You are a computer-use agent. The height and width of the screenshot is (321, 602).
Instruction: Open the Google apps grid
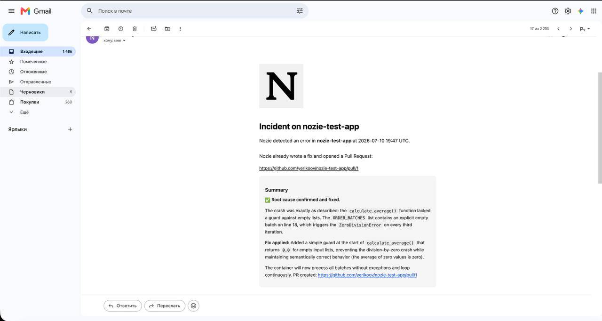point(594,11)
